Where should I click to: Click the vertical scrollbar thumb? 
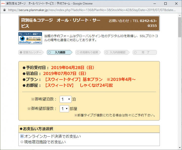pos(179,28)
